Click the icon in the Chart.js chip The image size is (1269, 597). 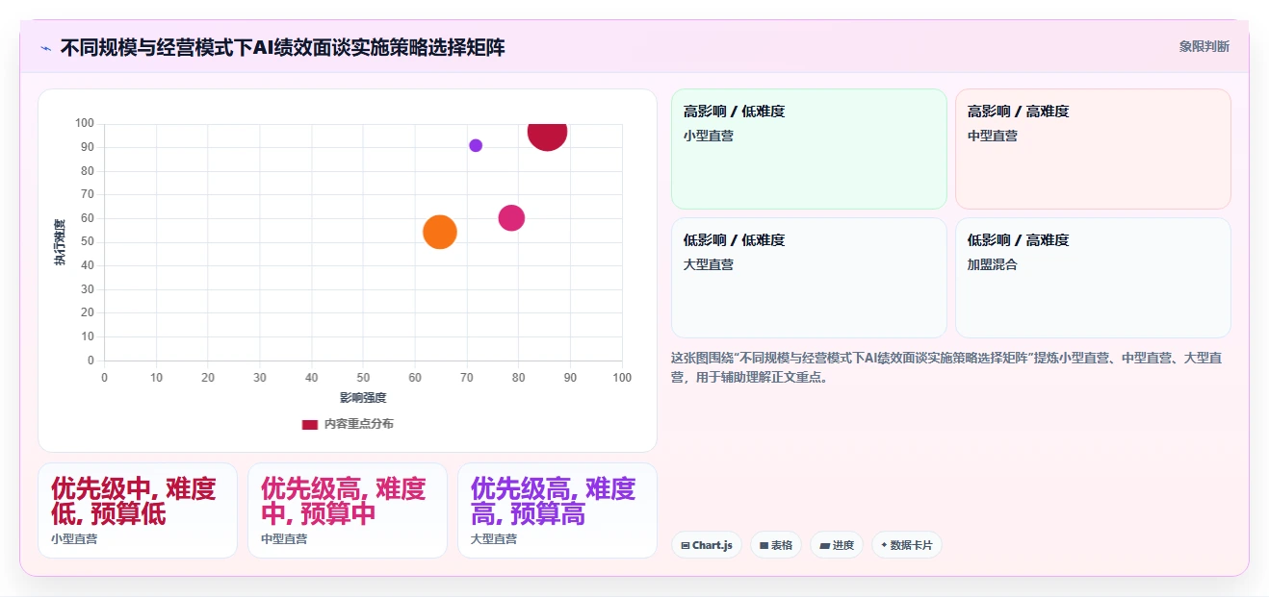click(x=685, y=546)
